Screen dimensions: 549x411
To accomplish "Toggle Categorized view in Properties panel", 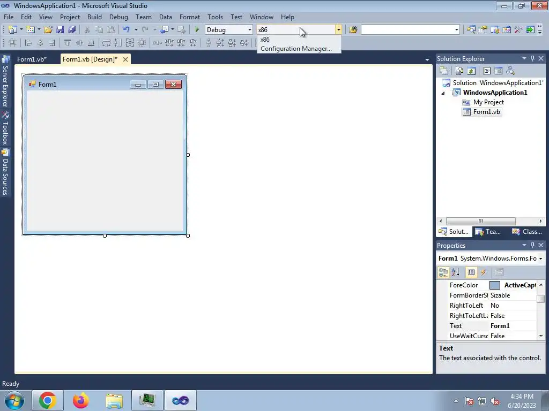I will coord(443,272).
